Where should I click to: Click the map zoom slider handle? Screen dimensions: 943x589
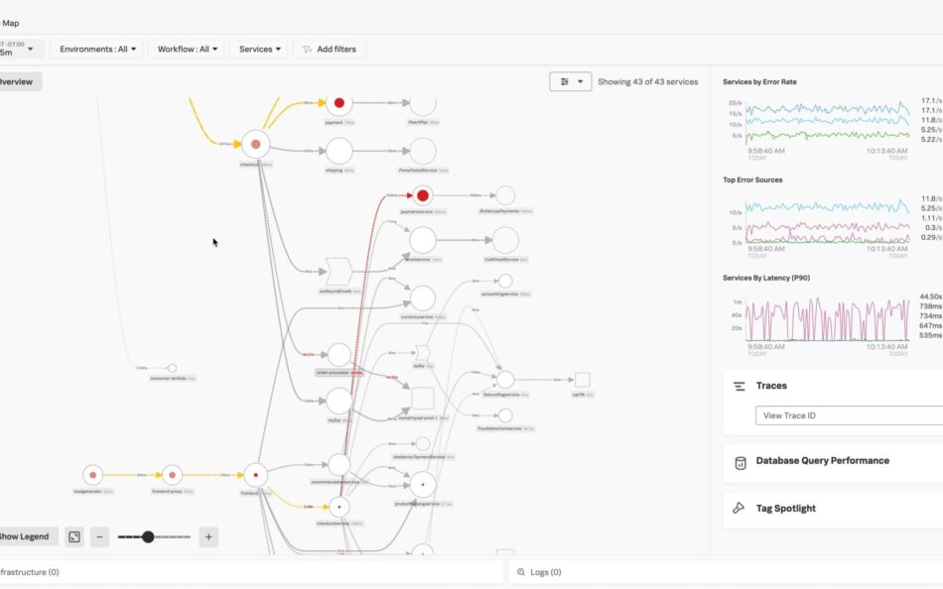[x=148, y=536]
